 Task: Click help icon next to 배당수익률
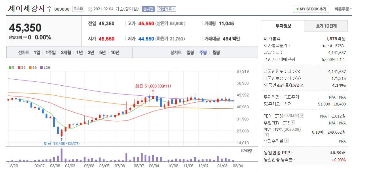[x=286, y=141]
